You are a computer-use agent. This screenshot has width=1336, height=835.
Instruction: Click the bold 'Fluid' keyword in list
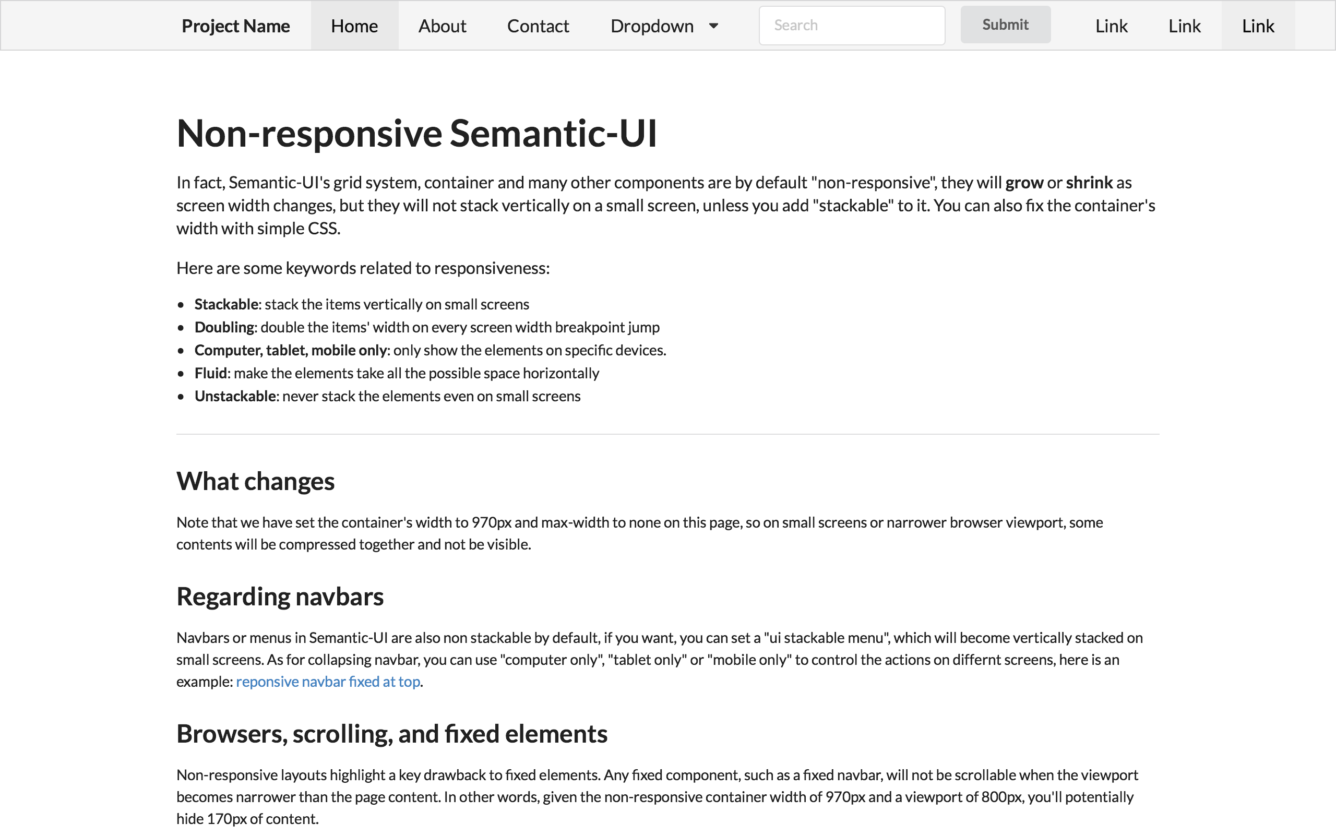(x=211, y=373)
